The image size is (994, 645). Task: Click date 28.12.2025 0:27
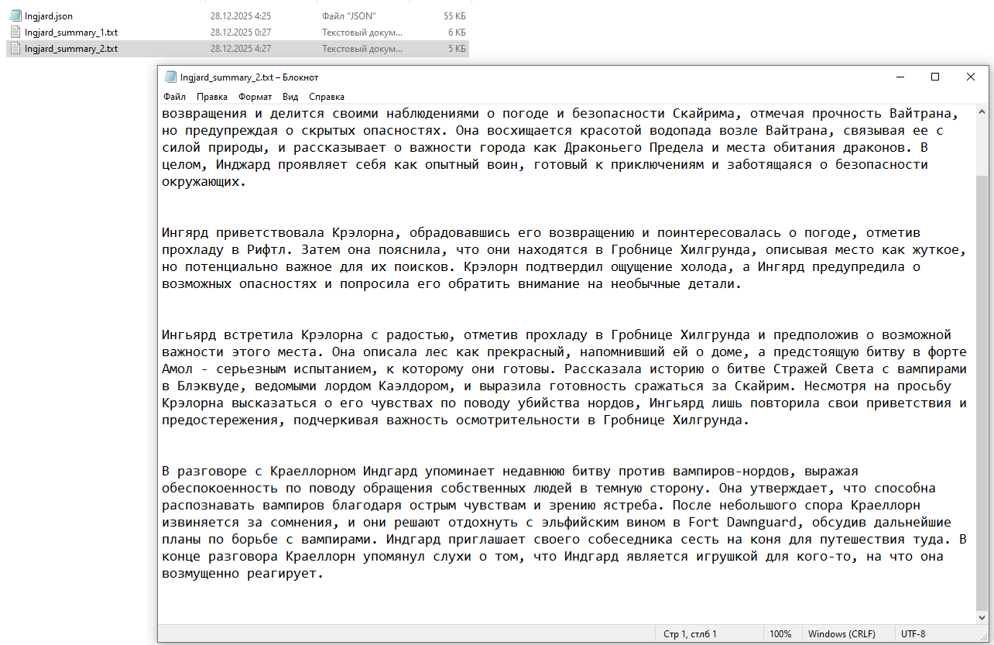[x=240, y=32]
